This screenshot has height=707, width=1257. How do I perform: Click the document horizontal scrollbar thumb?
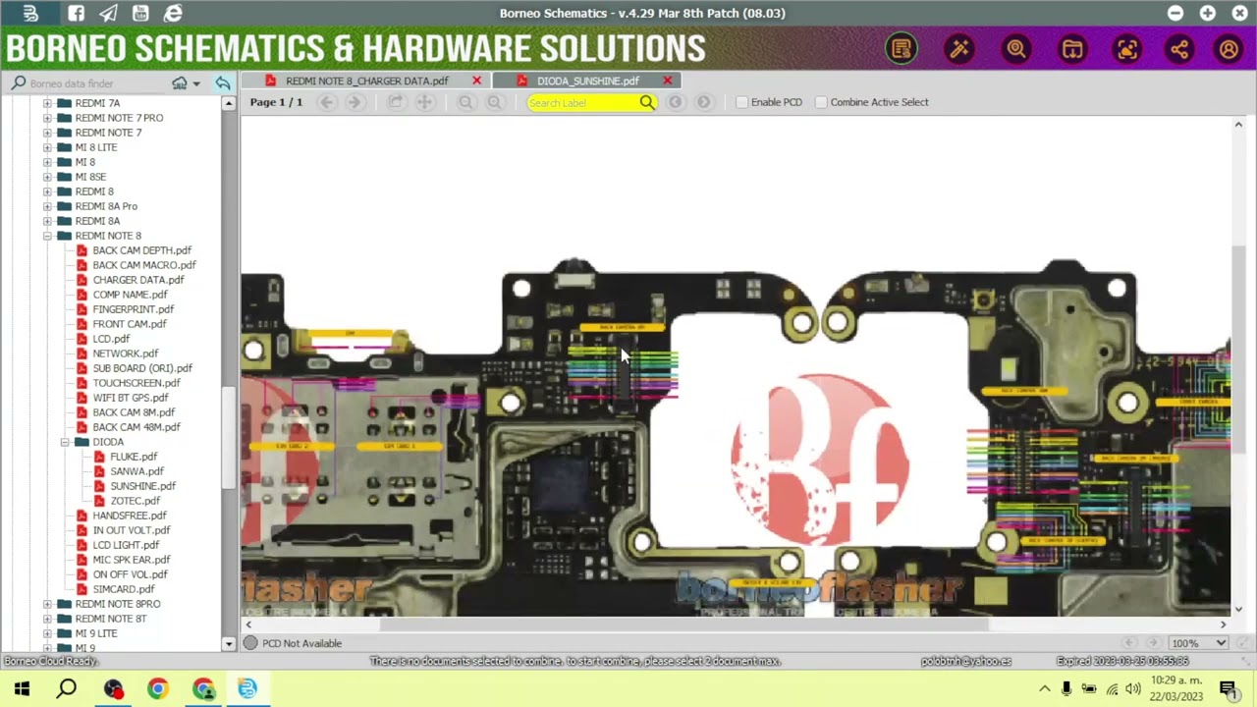(x=684, y=625)
